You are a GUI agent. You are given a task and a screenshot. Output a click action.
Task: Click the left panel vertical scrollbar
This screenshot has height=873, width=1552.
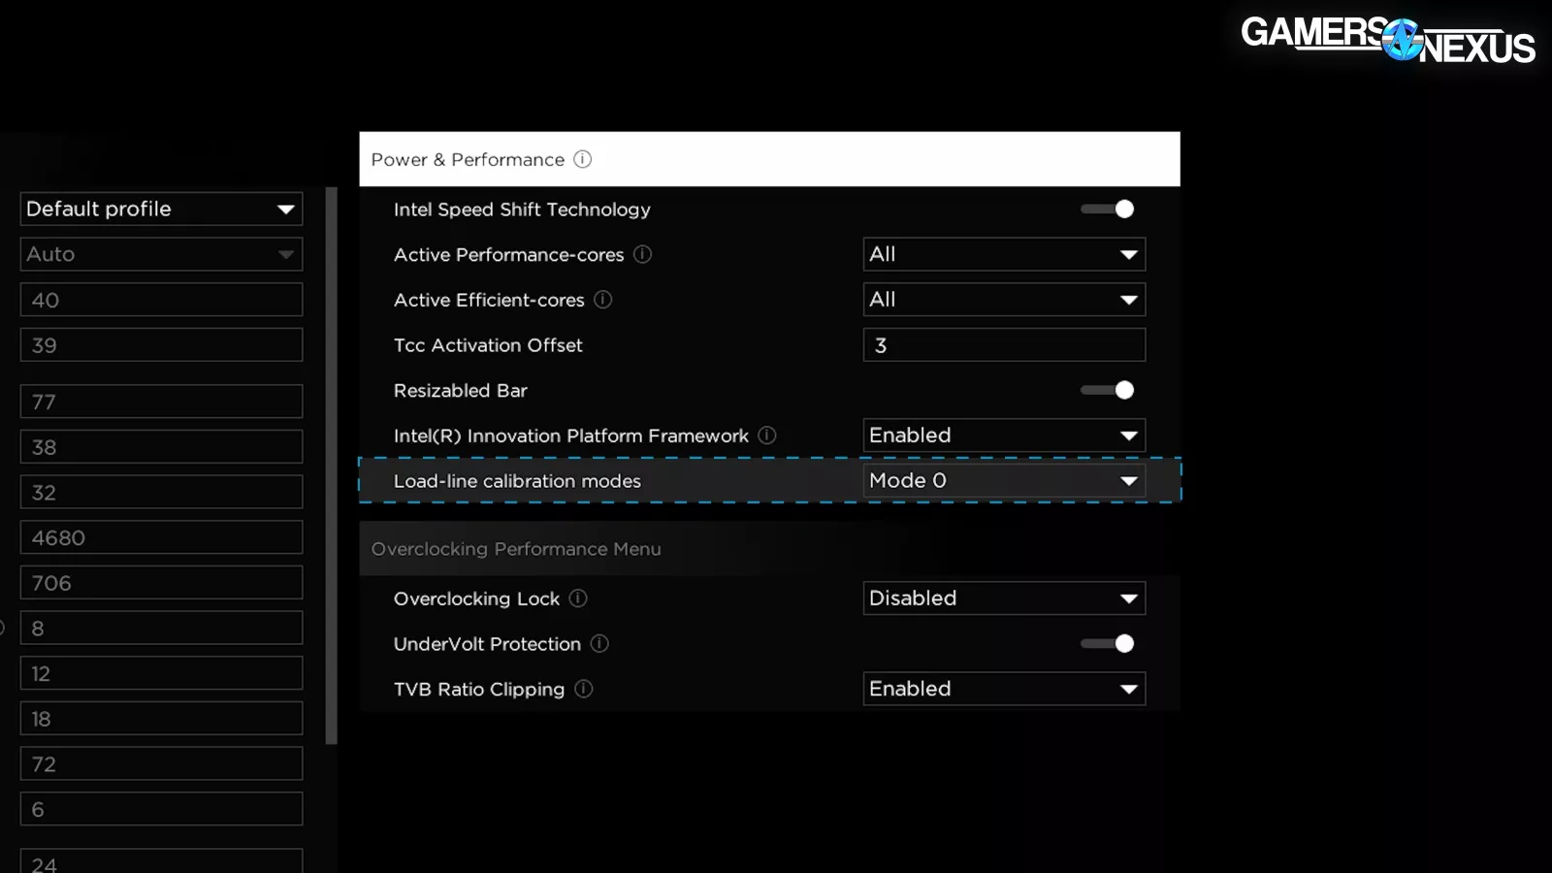tap(332, 466)
